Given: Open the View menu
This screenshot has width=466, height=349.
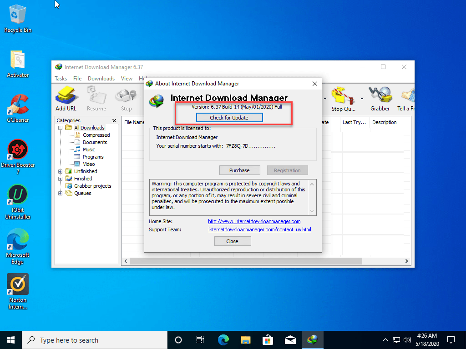Looking at the screenshot, I should 127,78.
